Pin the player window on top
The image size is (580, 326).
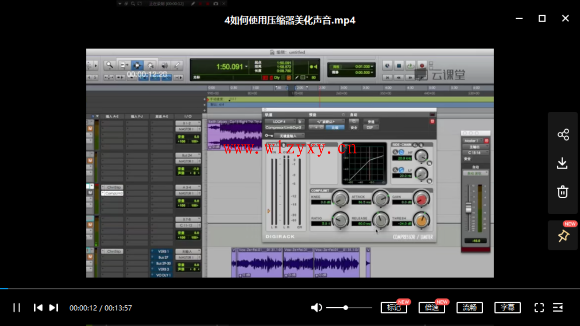click(x=563, y=236)
